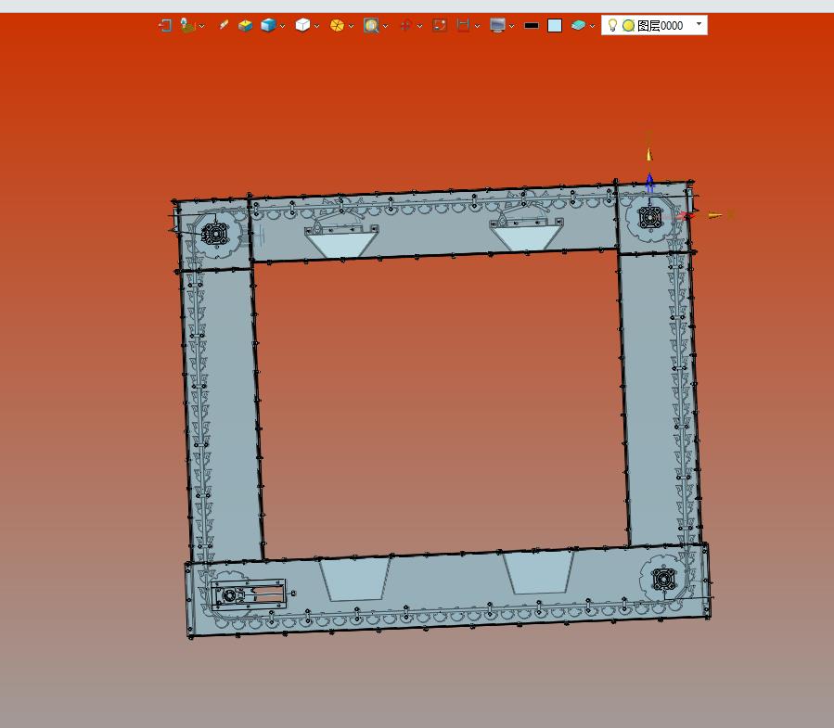Click the exit icon at toolbar start
834x728 pixels.
pos(165,26)
